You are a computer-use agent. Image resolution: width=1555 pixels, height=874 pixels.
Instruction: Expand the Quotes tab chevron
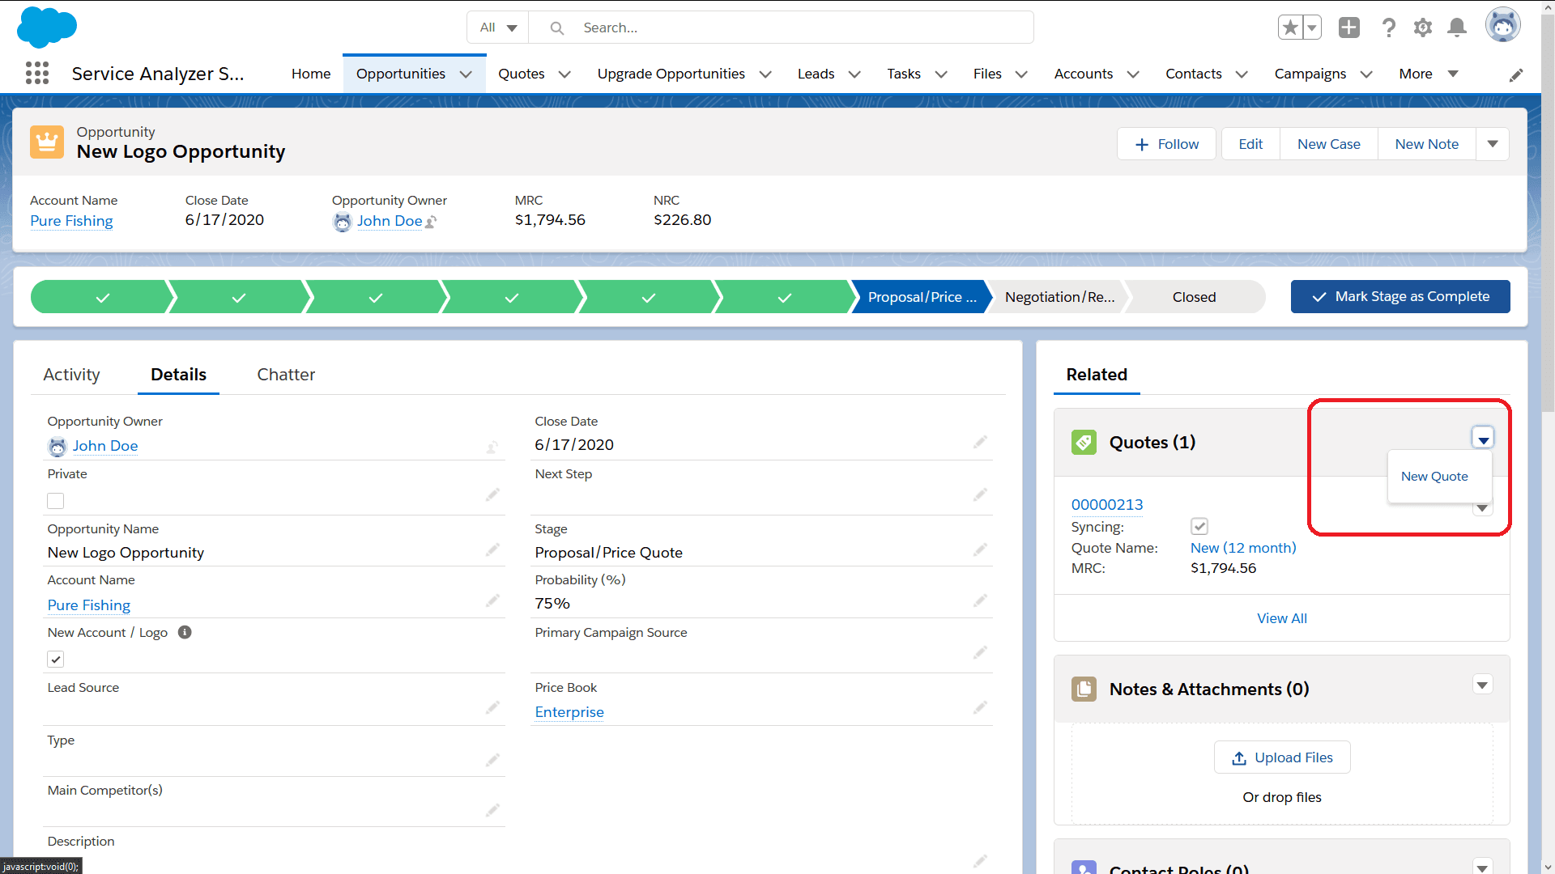pos(564,74)
